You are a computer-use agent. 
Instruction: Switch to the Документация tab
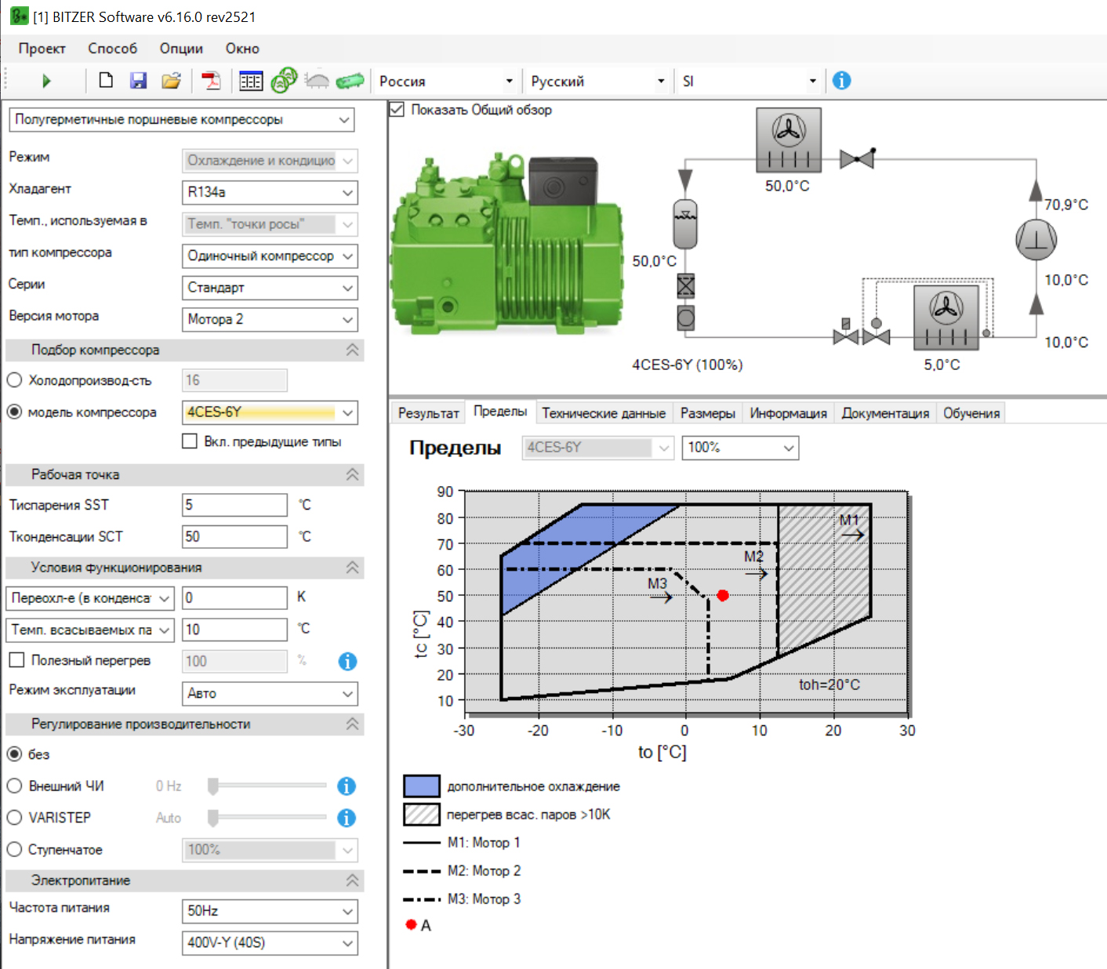(885, 413)
